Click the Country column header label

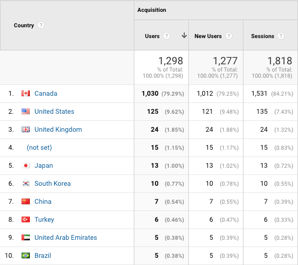tap(24, 25)
